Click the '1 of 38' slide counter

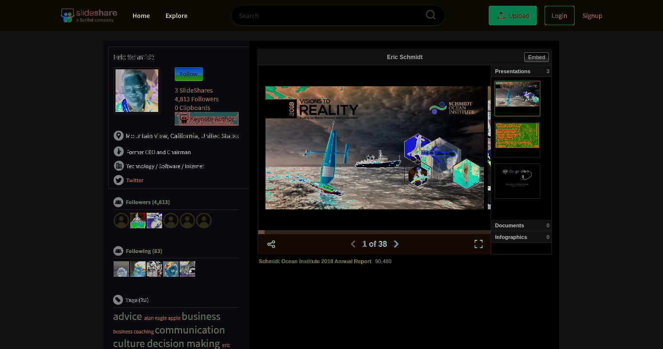tap(375, 244)
